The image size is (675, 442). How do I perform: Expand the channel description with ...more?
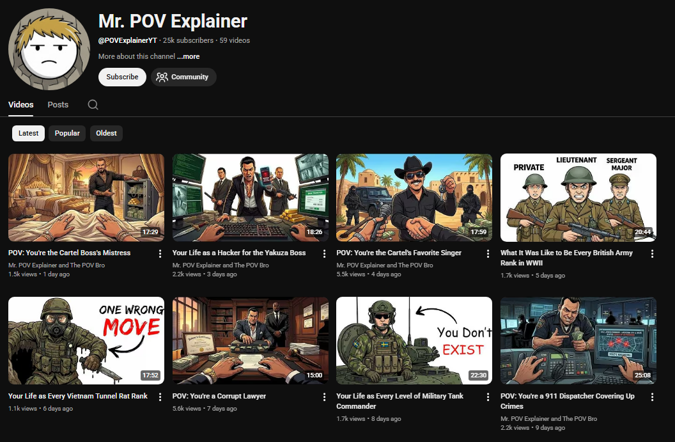189,56
